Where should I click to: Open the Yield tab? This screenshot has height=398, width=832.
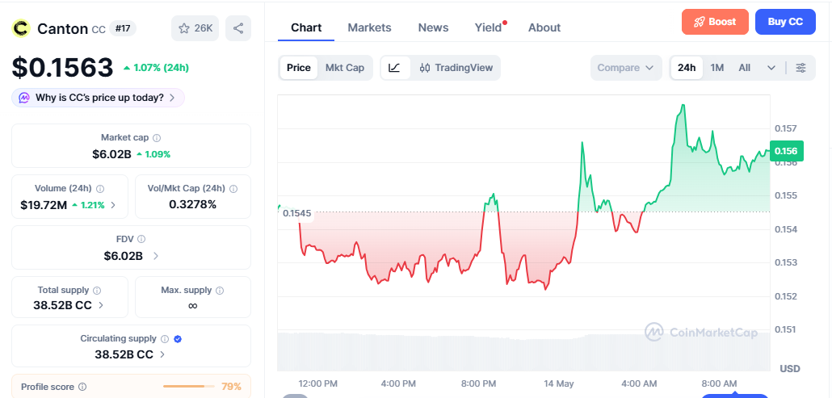[x=488, y=27]
